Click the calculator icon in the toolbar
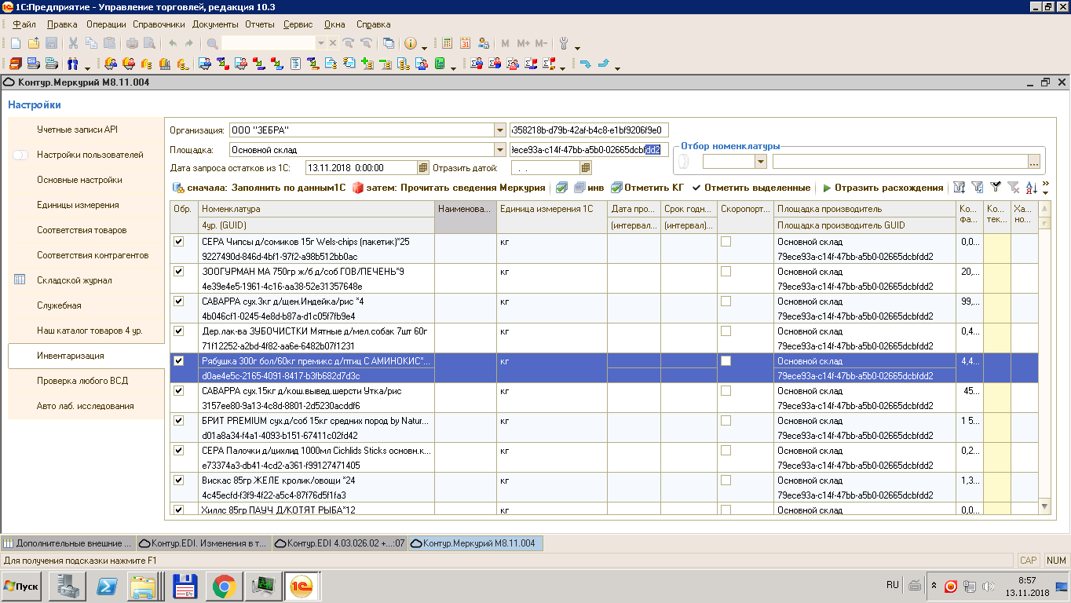This screenshot has width=1071, height=603. [x=448, y=43]
